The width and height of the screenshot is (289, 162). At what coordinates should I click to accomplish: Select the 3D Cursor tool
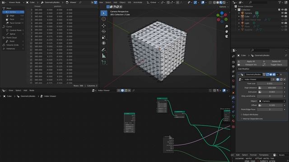click(x=104, y=19)
